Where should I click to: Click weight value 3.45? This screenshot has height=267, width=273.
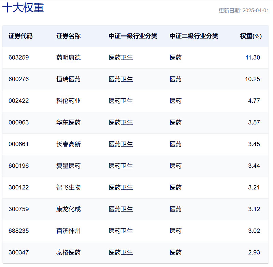pos(254,144)
